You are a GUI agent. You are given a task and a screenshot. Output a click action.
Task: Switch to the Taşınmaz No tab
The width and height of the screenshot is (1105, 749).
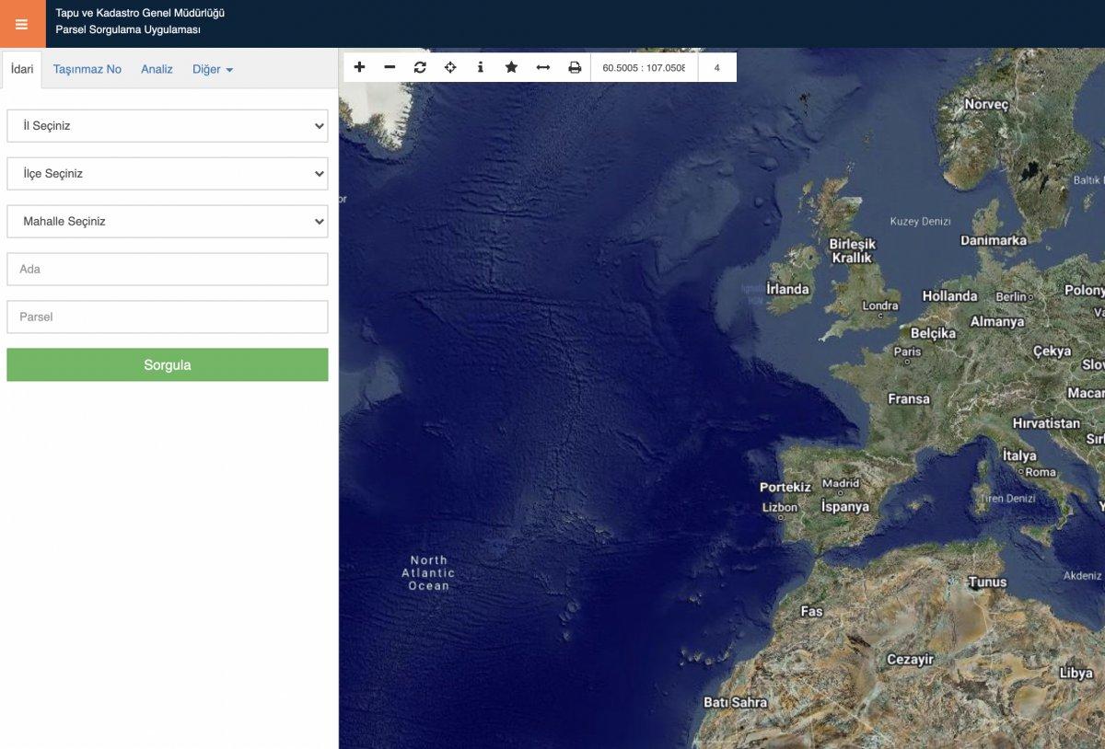[87, 69]
